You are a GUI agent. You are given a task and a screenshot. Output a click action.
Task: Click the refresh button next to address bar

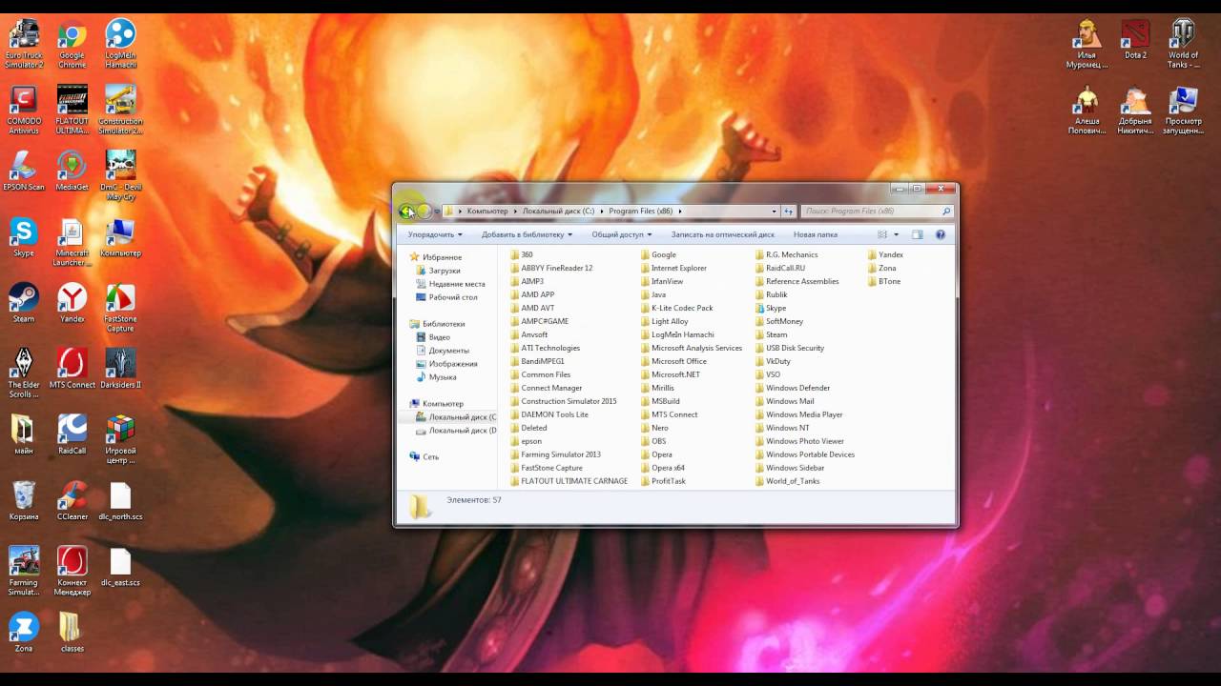tap(789, 212)
